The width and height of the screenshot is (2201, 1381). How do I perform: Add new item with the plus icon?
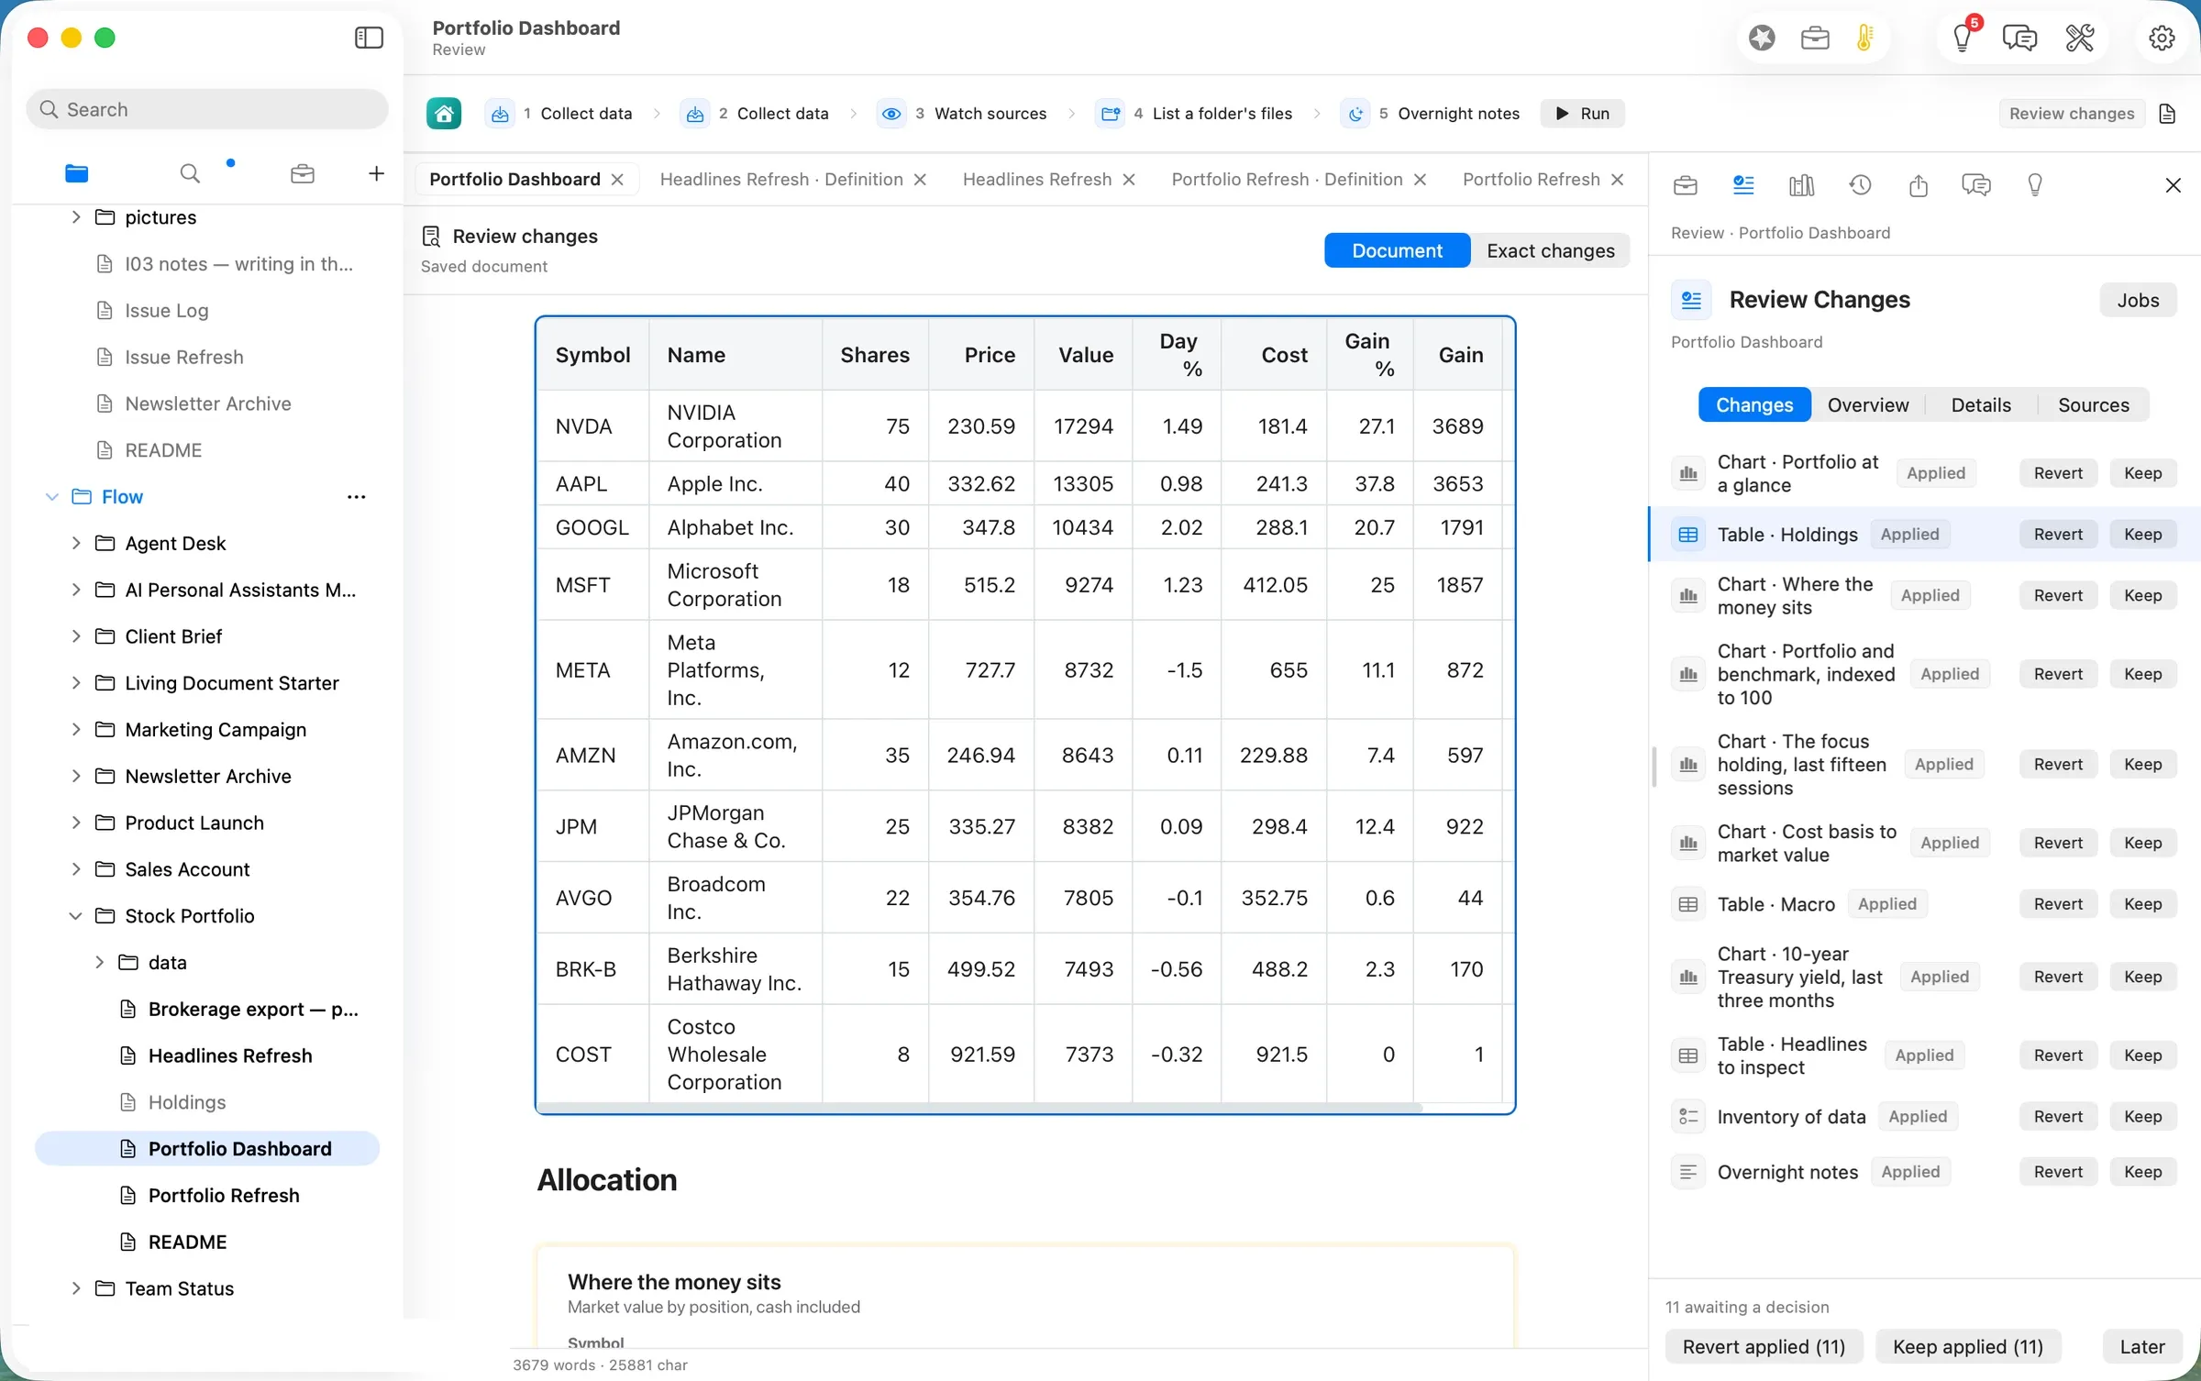pyautogui.click(x=376, y=173)
